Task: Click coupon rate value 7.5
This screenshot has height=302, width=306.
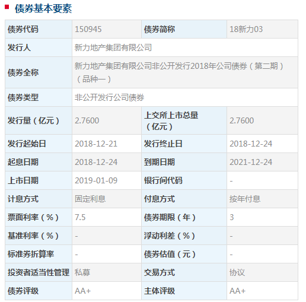Action: tap(80, 217)
